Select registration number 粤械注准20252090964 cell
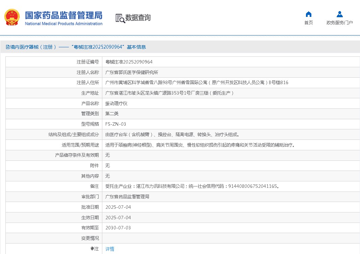 pos(129,62)
